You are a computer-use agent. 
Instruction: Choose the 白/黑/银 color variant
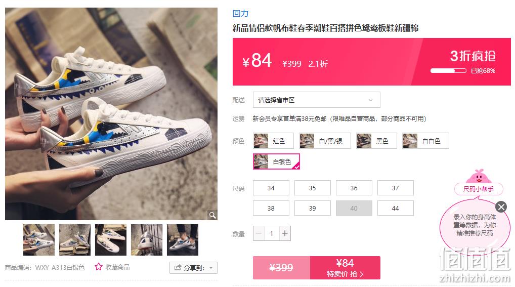(x=325, y=141)
